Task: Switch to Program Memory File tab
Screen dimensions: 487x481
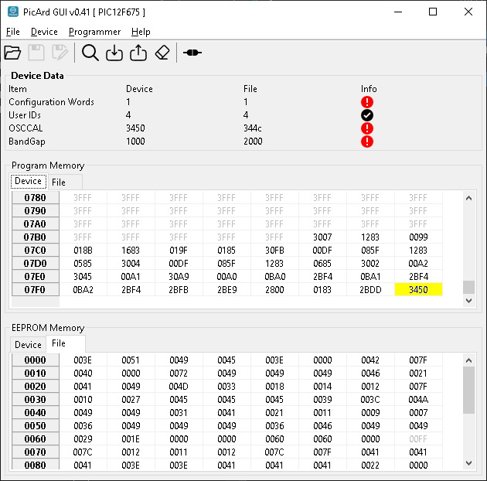Action: [65, 183]
